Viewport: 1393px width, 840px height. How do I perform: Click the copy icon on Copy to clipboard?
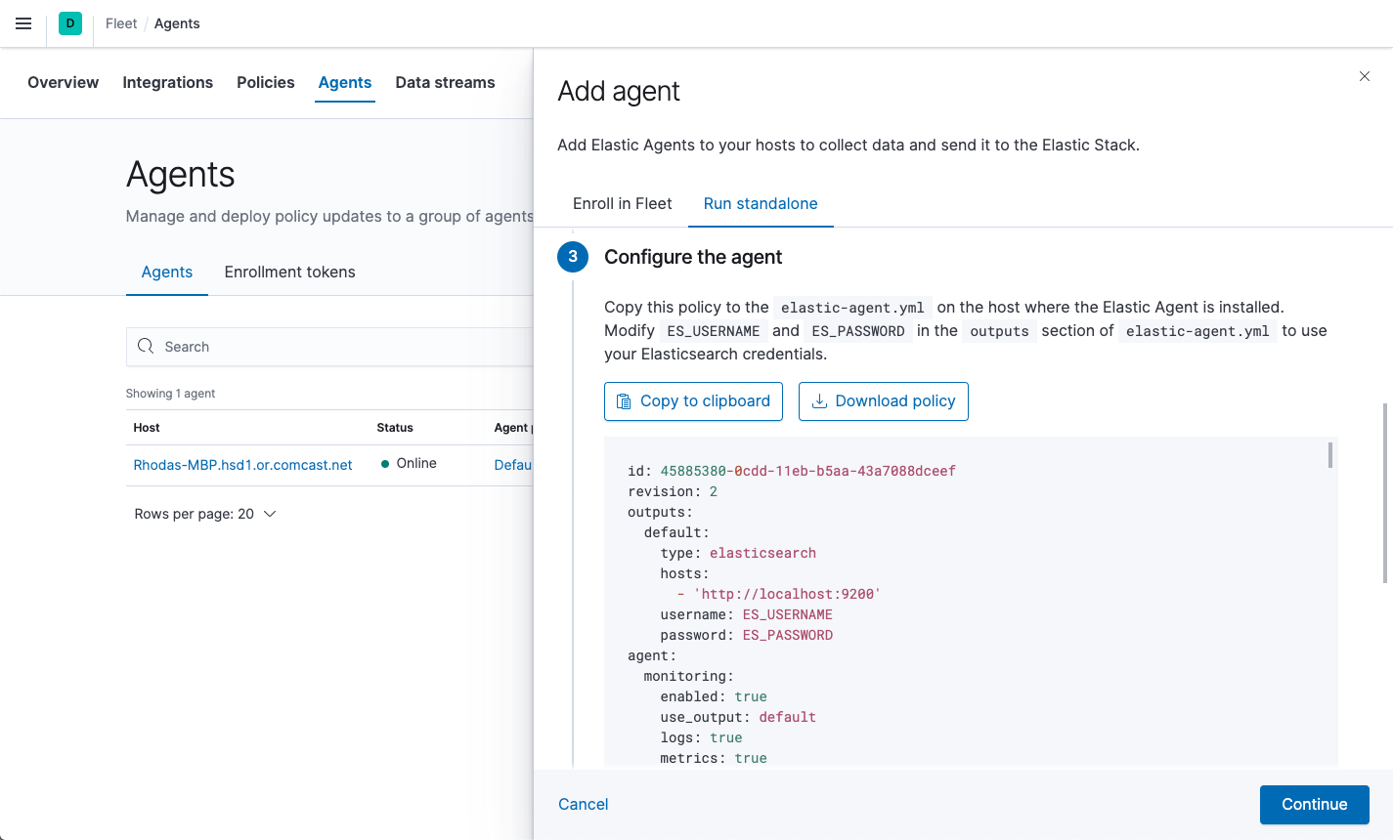(x=626, y=400)
